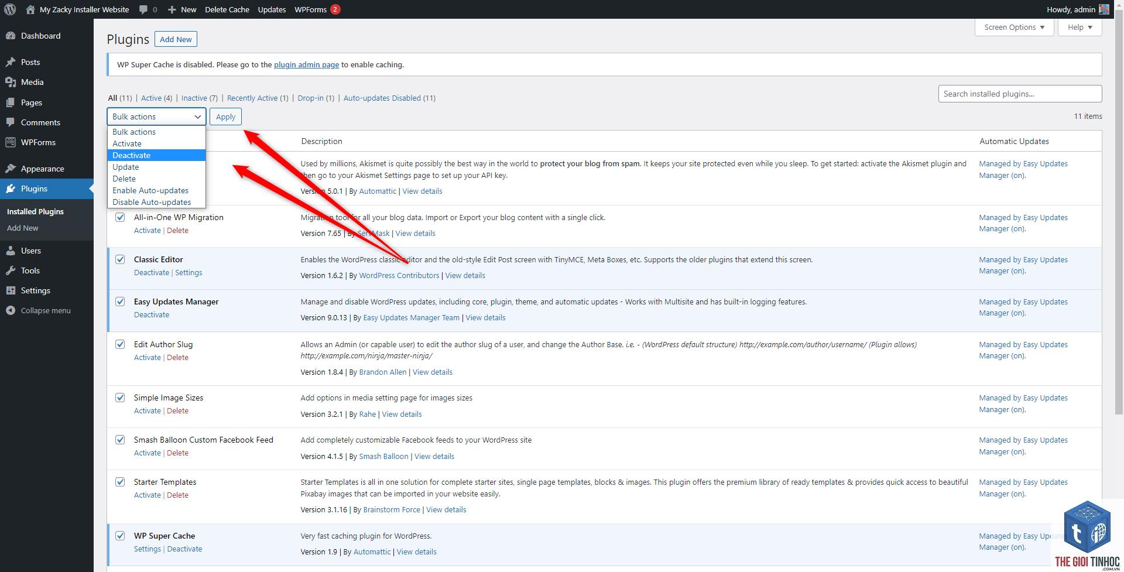Click the Pages icon in sidebar
The image size is (1124, 572).
coord(11,102)
